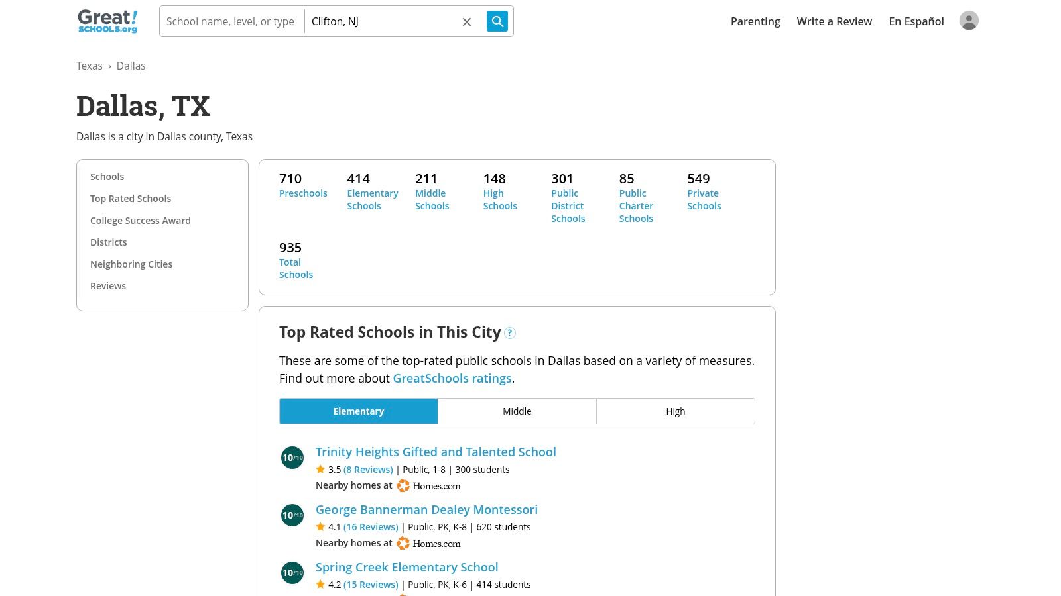Viewport: 1061px width, 596px height.
Task: Open the user account avatar icon
Action: [969, 21]
